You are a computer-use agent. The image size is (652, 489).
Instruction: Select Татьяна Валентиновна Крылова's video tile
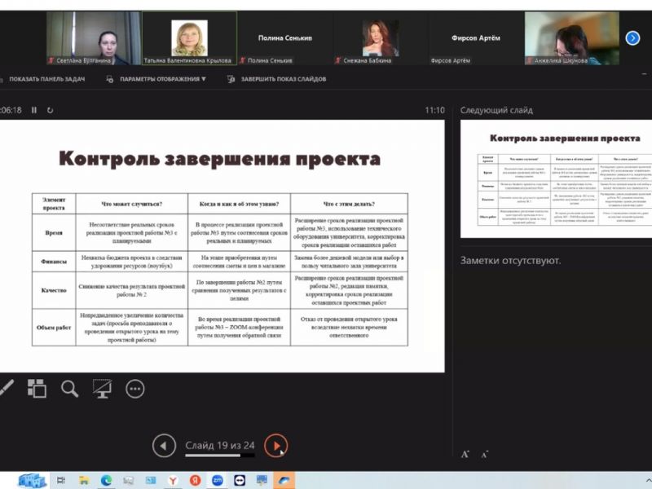point(189,37)
